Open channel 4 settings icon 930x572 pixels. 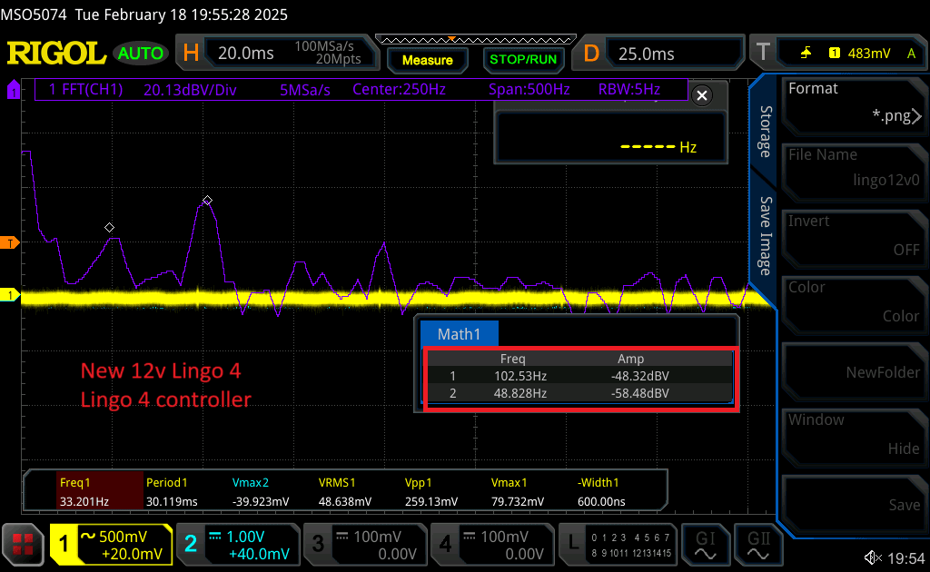point(492,545)
